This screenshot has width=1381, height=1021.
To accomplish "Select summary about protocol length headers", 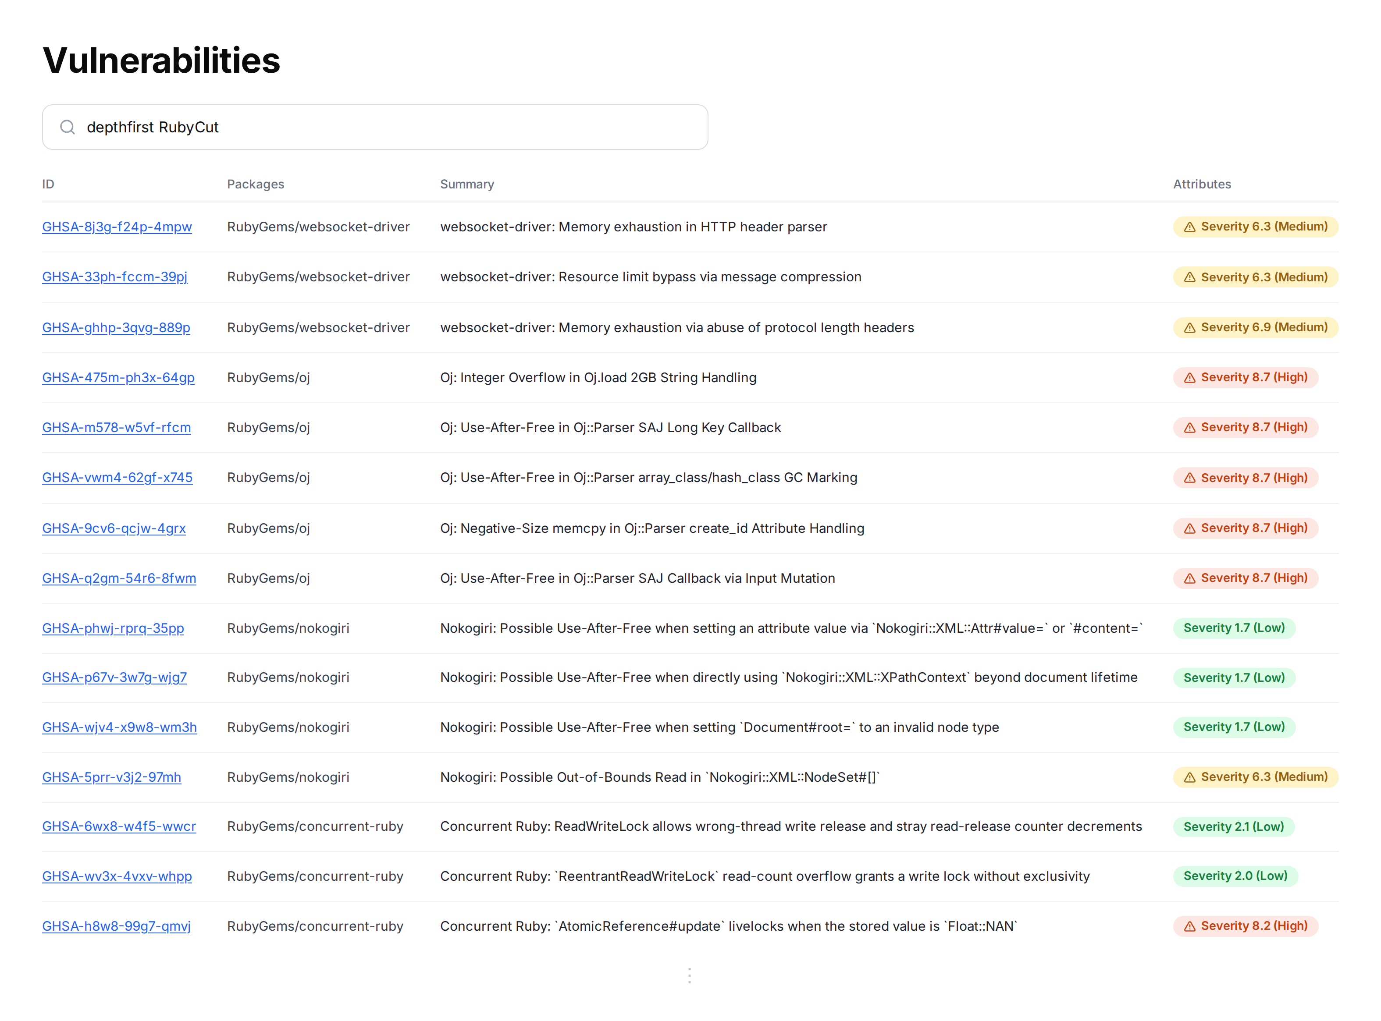I will pyautogui.click(x=677, y=328).
